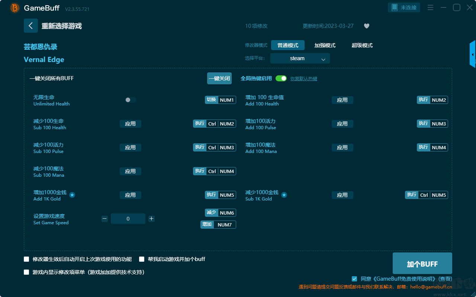Viewport: 476px width, 297px height.
Task: Check auto-enable last used functions option
Action: (x=26, y=259)
